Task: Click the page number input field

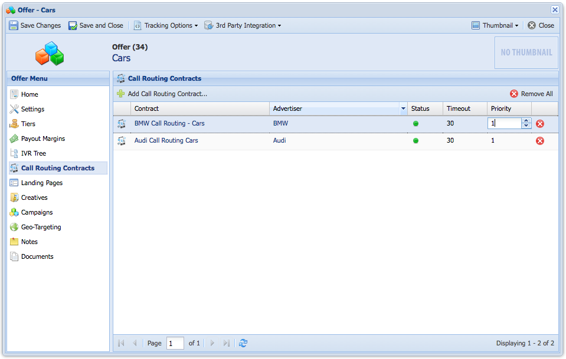Action: click(x=175, y=343)
